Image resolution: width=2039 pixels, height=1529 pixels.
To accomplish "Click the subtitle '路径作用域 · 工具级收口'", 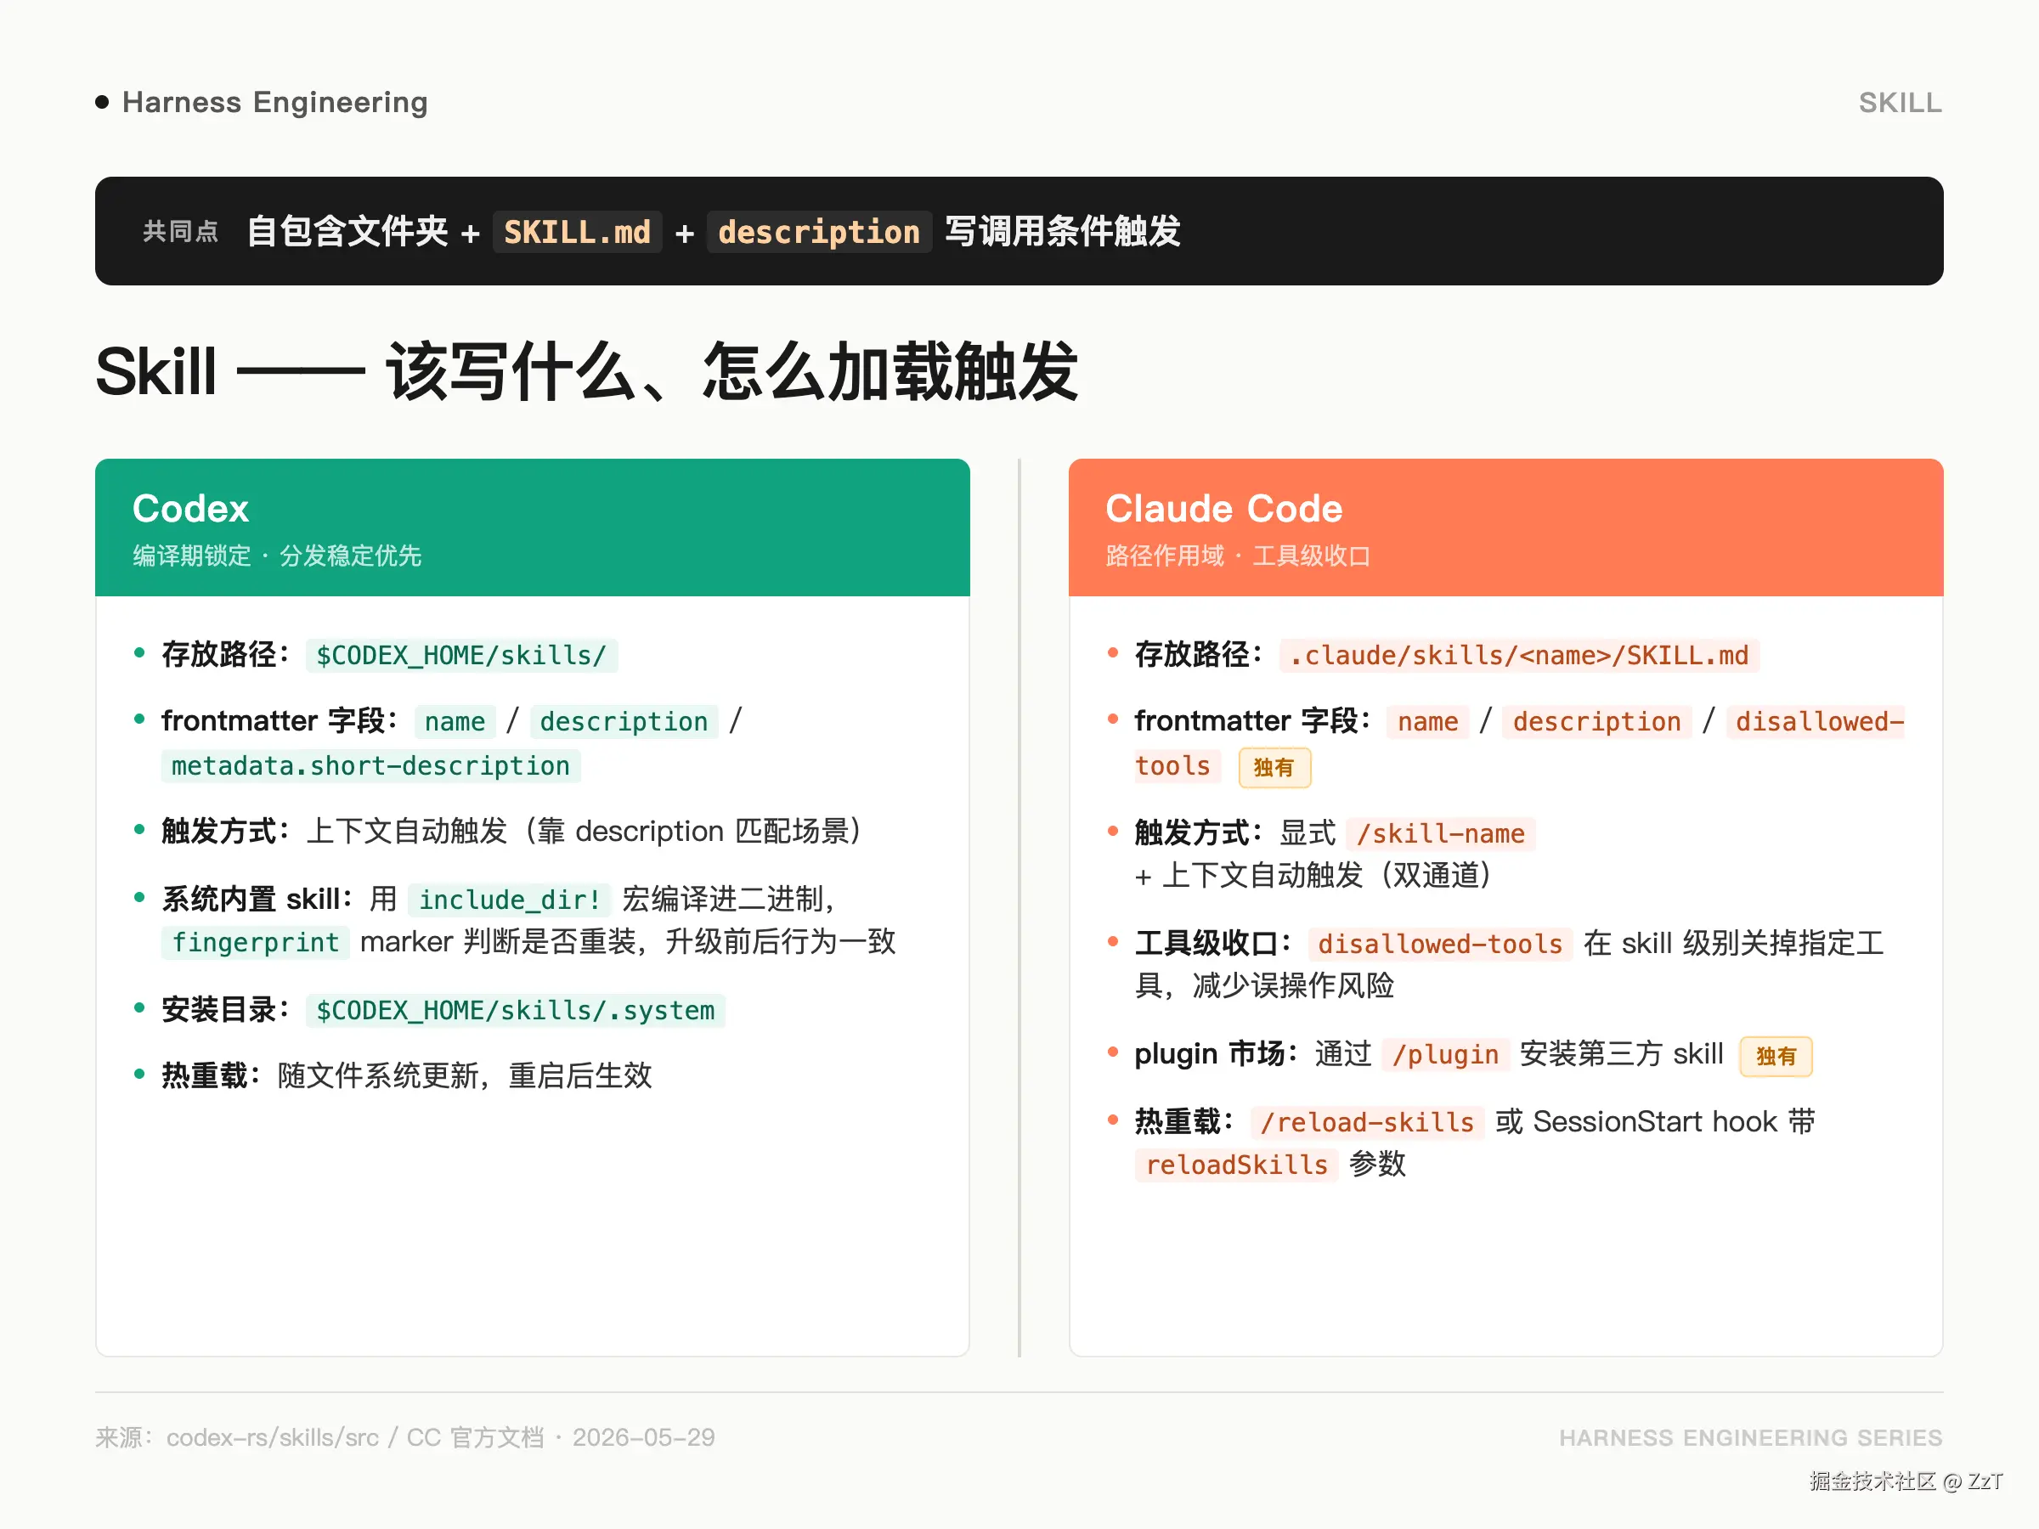I will (1238, 556).
